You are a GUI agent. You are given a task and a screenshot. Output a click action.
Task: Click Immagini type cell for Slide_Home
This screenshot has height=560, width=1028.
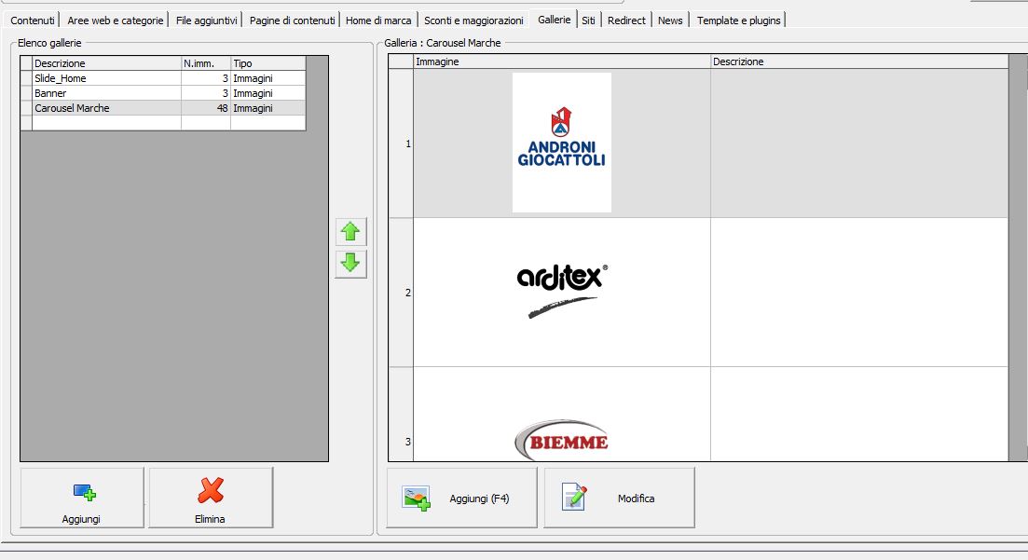268,78
